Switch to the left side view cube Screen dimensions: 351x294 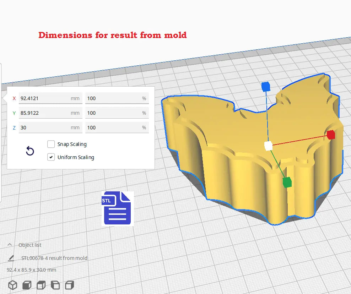55,285
